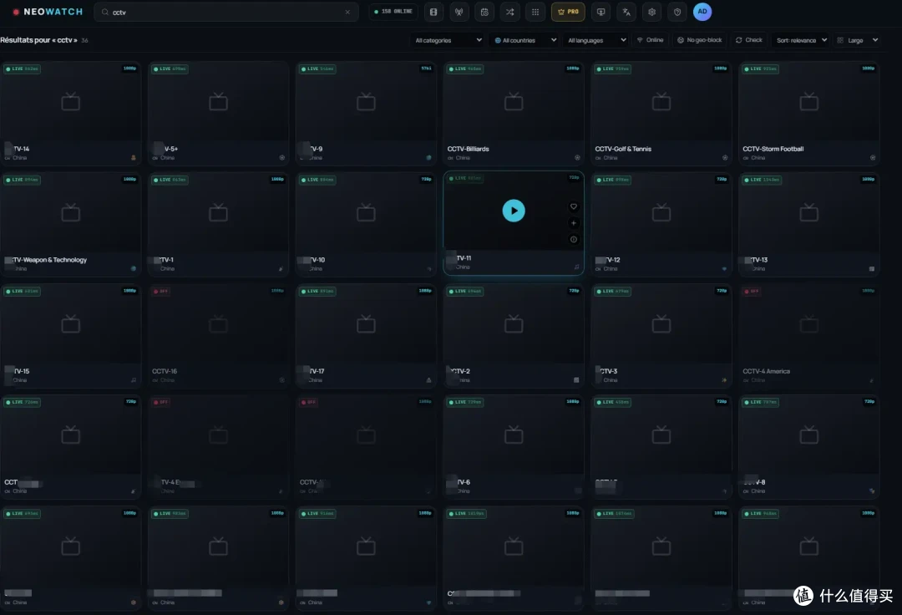
Task: Open the V-9 channel thumbnail
Action: point(366,101)
